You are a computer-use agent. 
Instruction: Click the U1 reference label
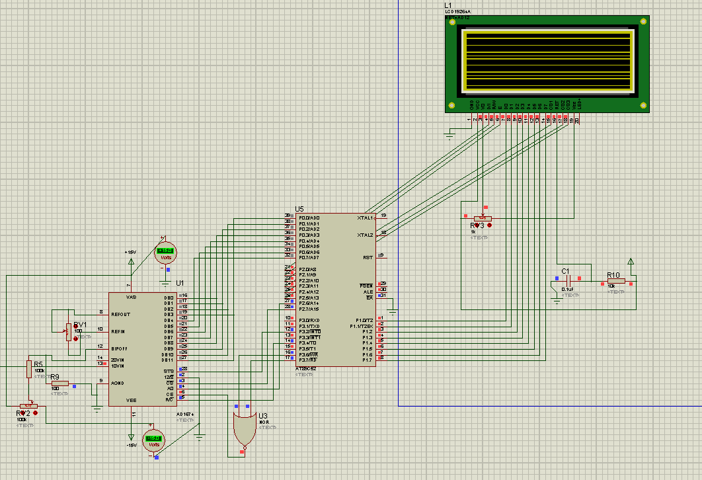[180, 283]
